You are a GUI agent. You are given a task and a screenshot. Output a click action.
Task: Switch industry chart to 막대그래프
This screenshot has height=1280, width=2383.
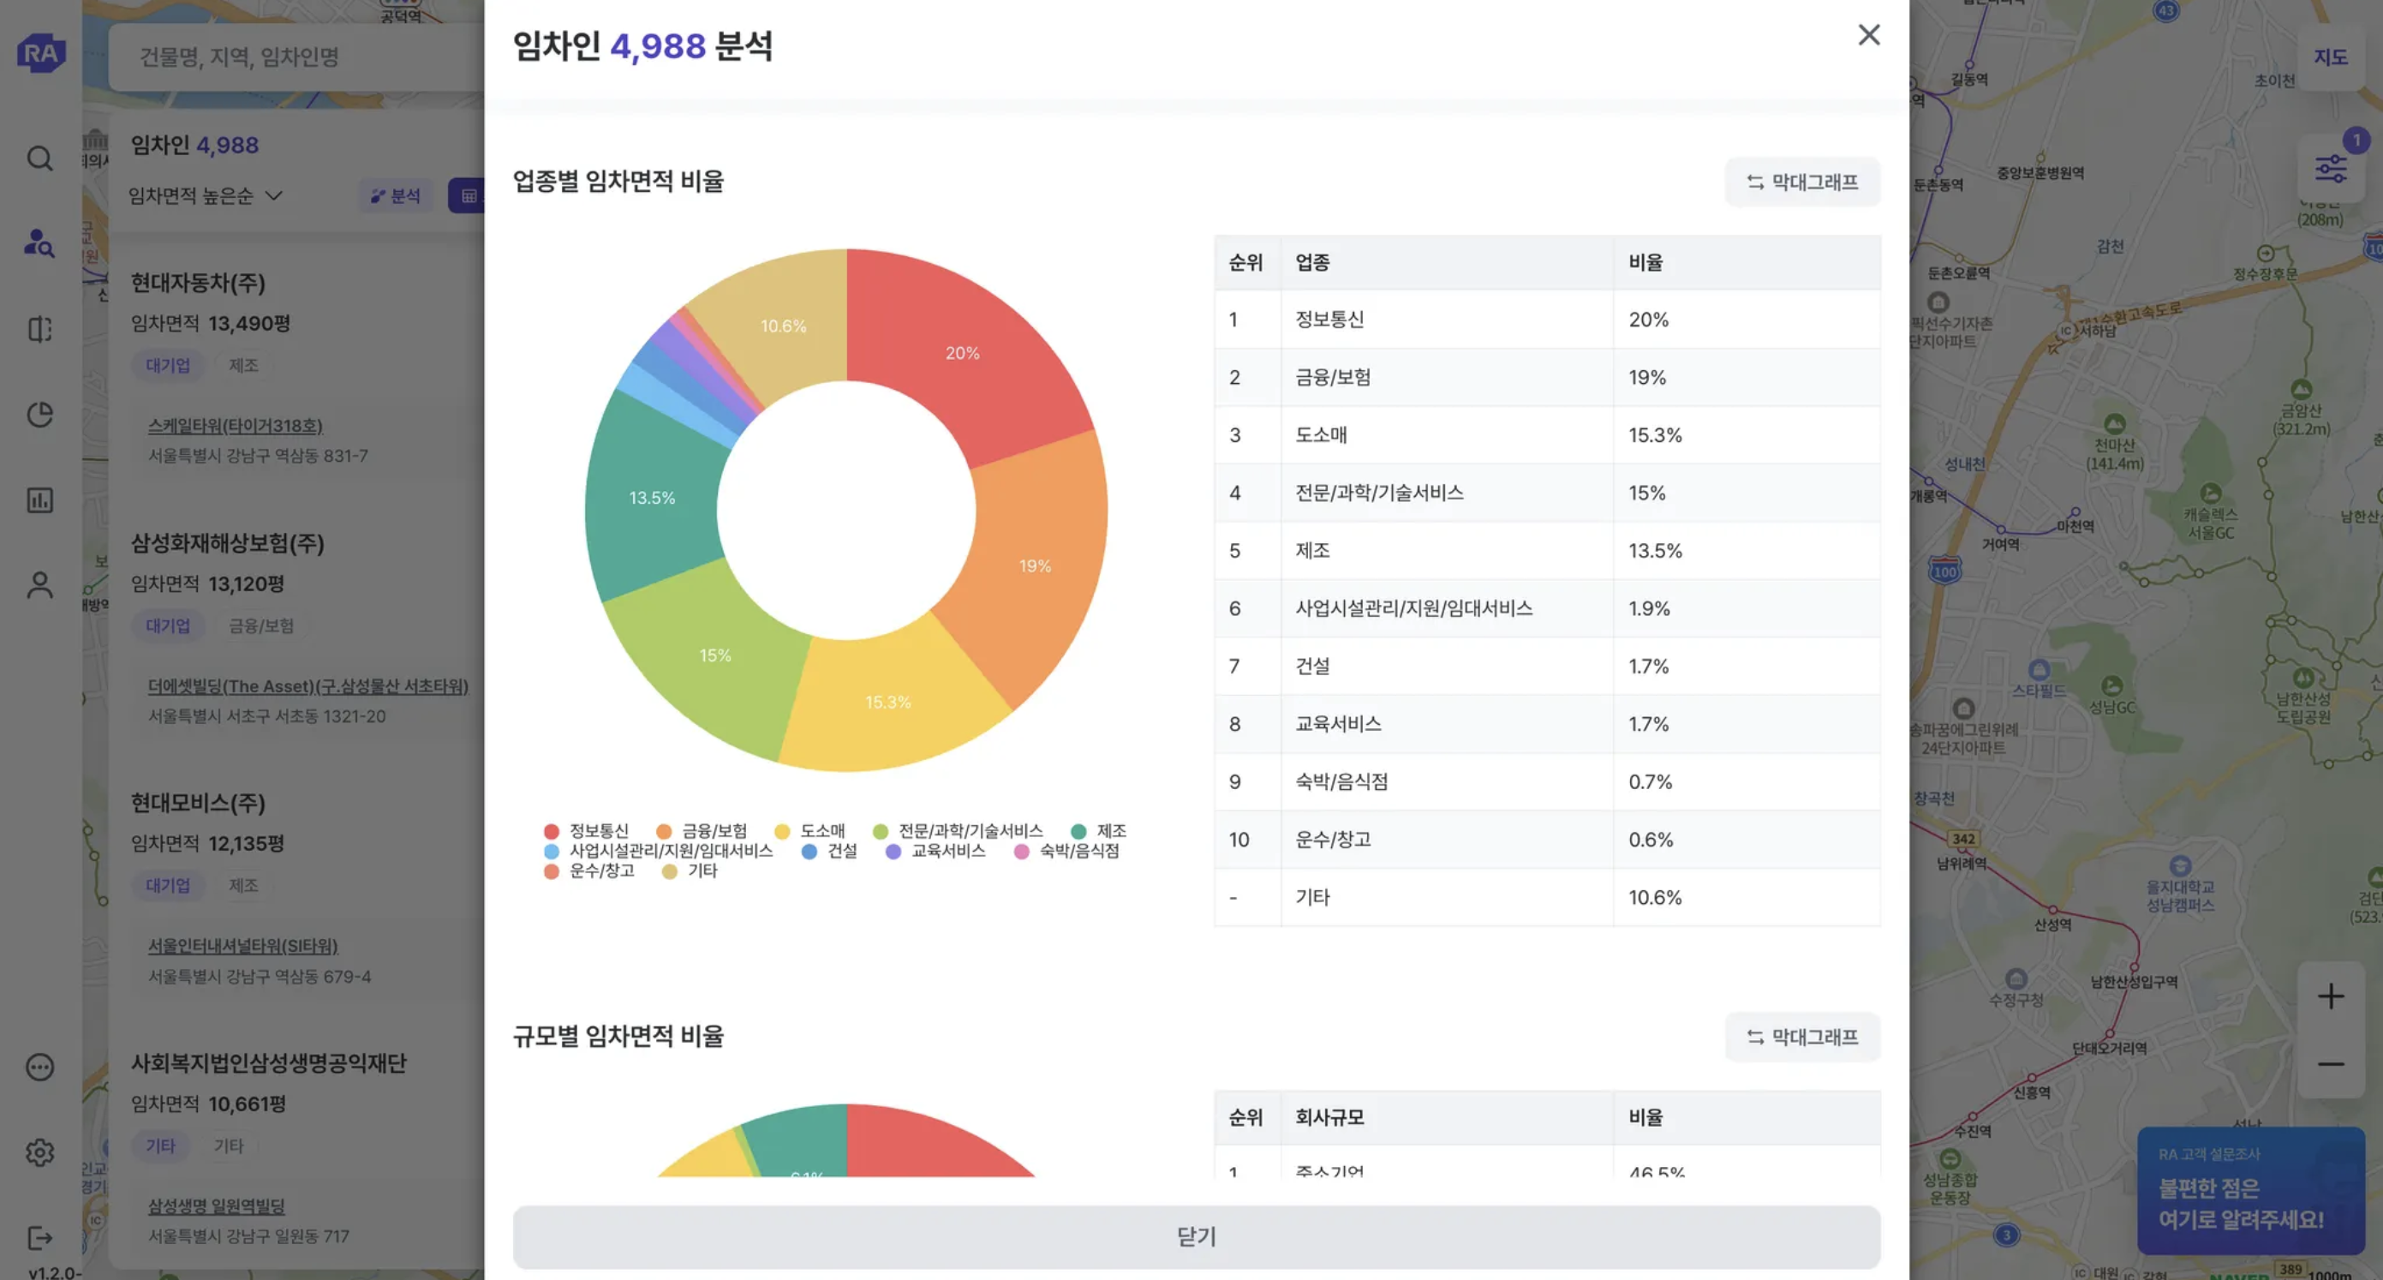point(1802,182)
